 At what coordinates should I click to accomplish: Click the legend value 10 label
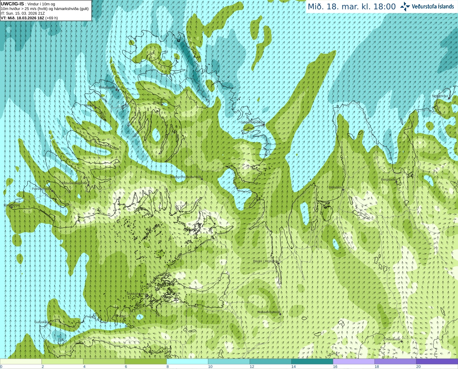210,366
